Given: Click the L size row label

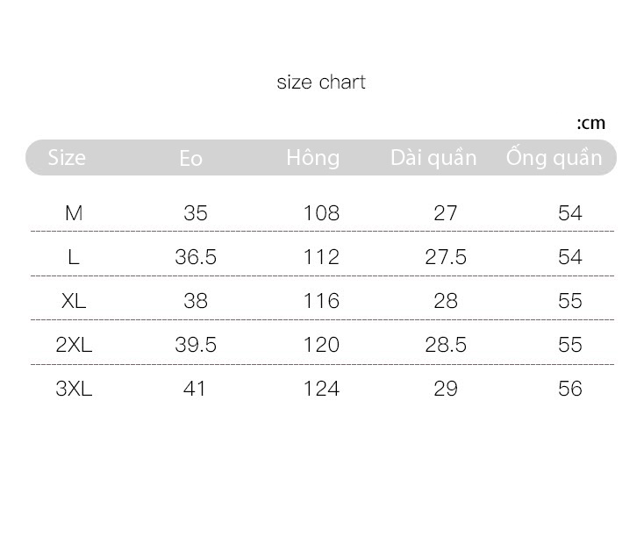Looking at the screenshot, I should (x=74, y=257).
